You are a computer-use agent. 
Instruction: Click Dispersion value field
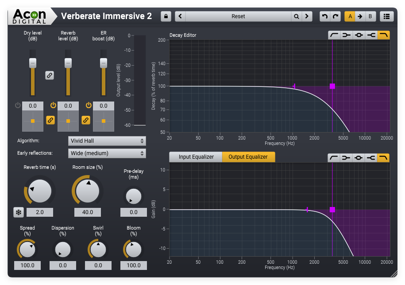[x=63, y=265]
